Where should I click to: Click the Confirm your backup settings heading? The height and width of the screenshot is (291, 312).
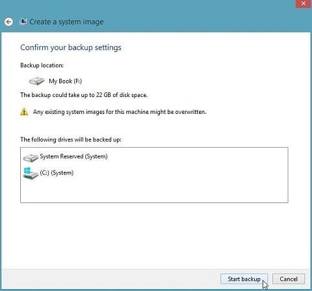pos(71,48)
